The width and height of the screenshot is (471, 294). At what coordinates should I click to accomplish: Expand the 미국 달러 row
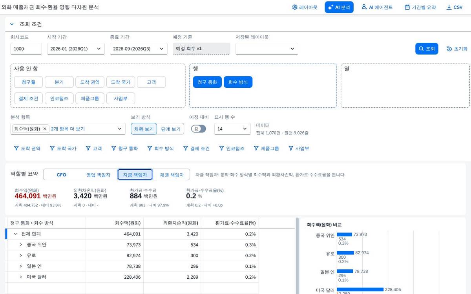point(21,277)
